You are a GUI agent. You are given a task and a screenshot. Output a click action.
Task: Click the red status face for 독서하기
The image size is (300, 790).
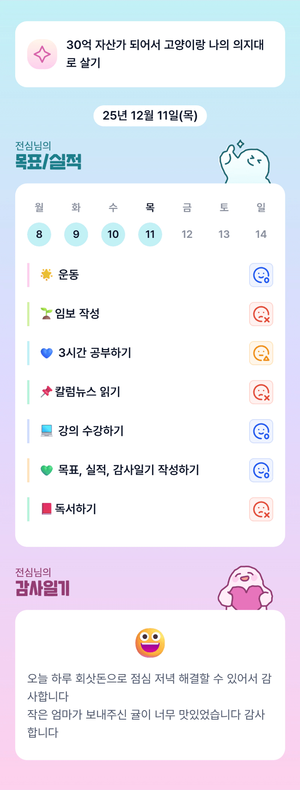coord(261,509)
